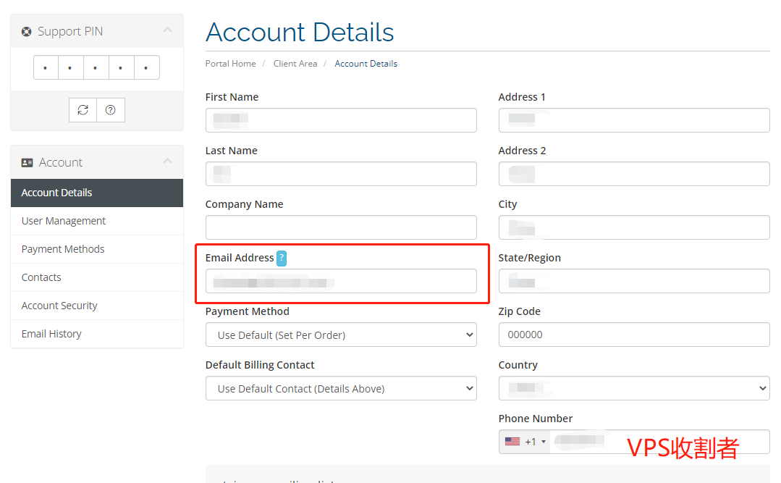This screenshot has height=483, width=781.
Task: Open the Default Billing Contact dropdown
Action: pos(341,388)
